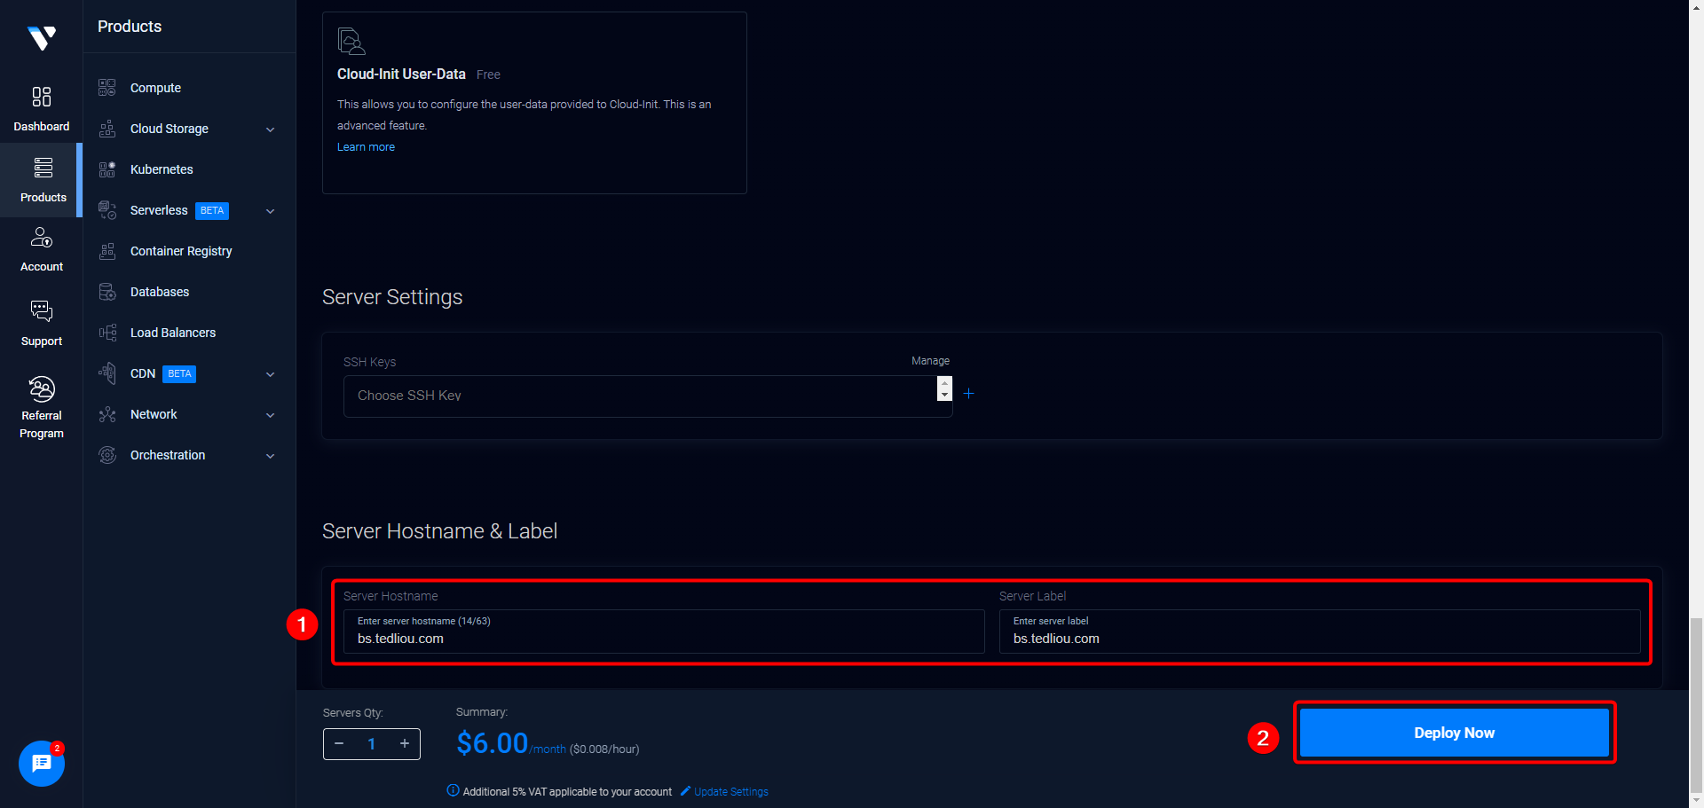Image resolution: width=1704 pixels, height=808 pixels.
Task: Increase server quantity with plus button
Action: pos(405,744)
